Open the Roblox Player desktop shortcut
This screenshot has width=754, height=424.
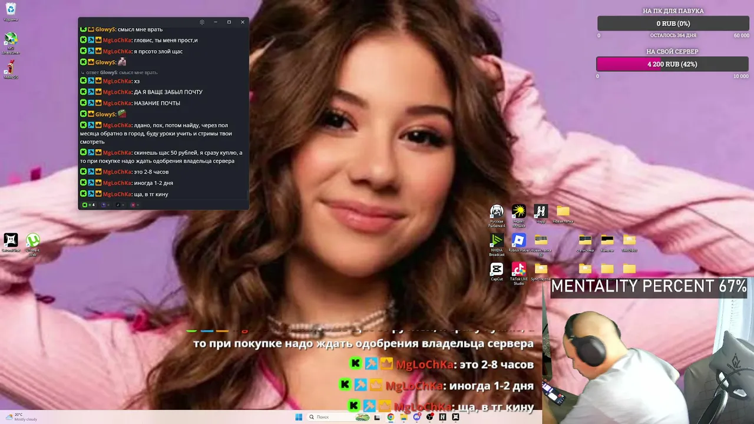point(518,241)
